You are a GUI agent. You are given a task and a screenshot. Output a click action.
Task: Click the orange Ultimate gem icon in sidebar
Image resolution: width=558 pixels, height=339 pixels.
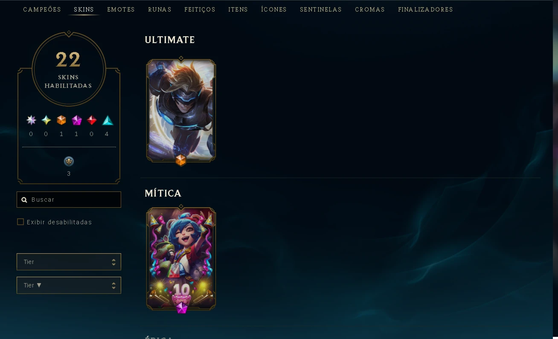(61, 120)
